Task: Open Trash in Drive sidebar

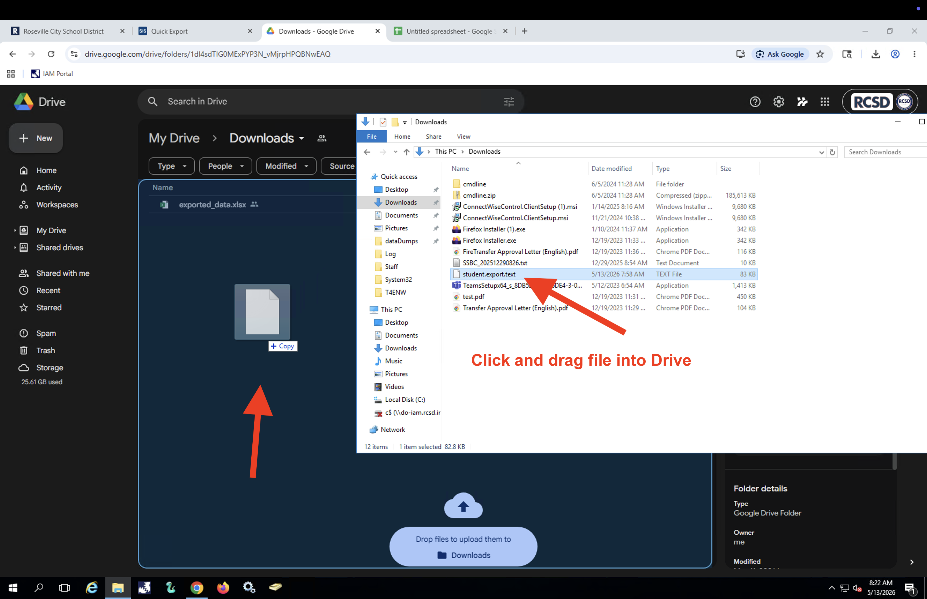Action: (x=46, y=350)
